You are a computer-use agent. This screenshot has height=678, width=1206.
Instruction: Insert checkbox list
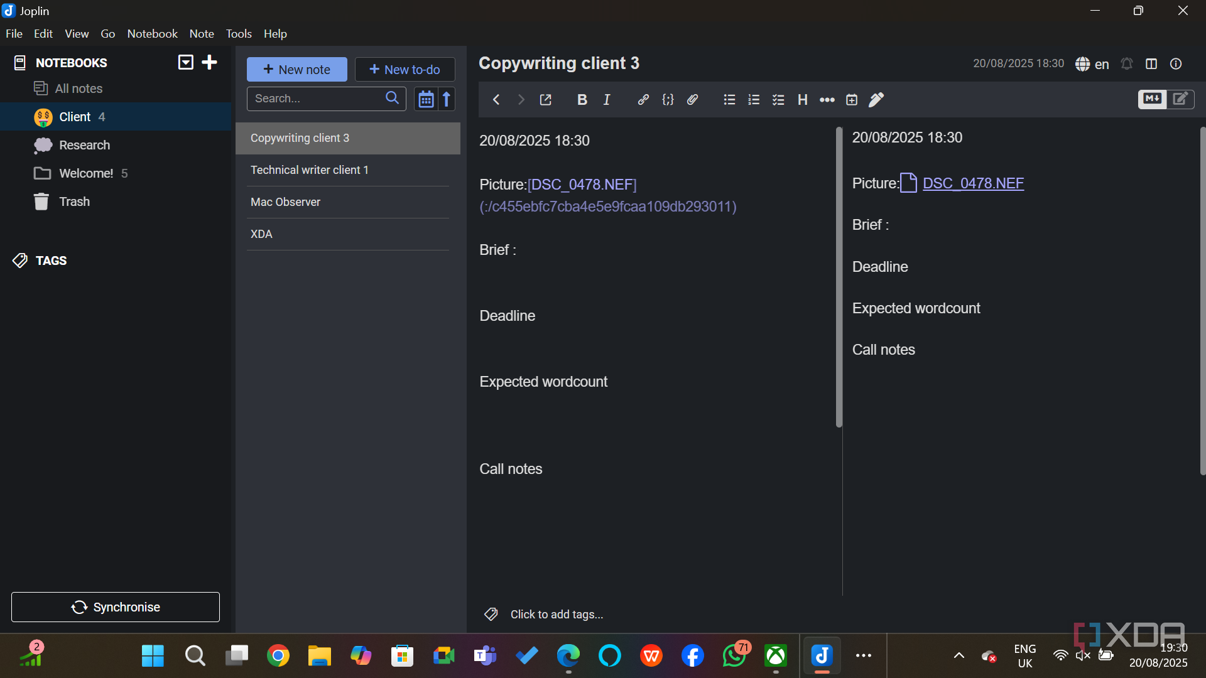(x=778, y=100)
